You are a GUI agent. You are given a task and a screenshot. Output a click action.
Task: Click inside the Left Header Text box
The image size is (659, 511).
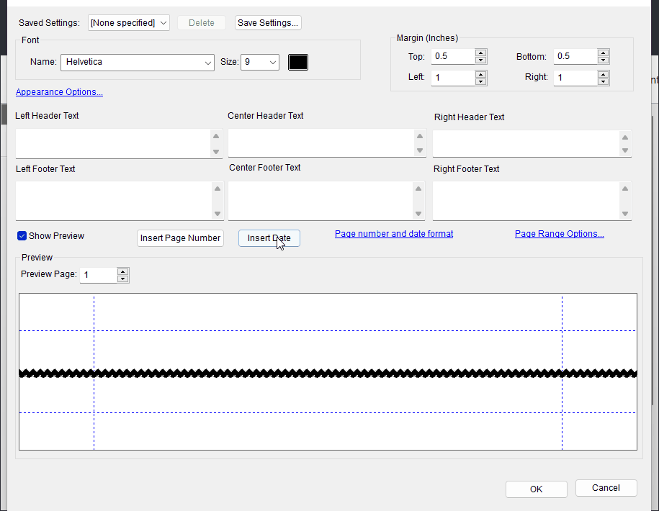[x=113, y=144]
